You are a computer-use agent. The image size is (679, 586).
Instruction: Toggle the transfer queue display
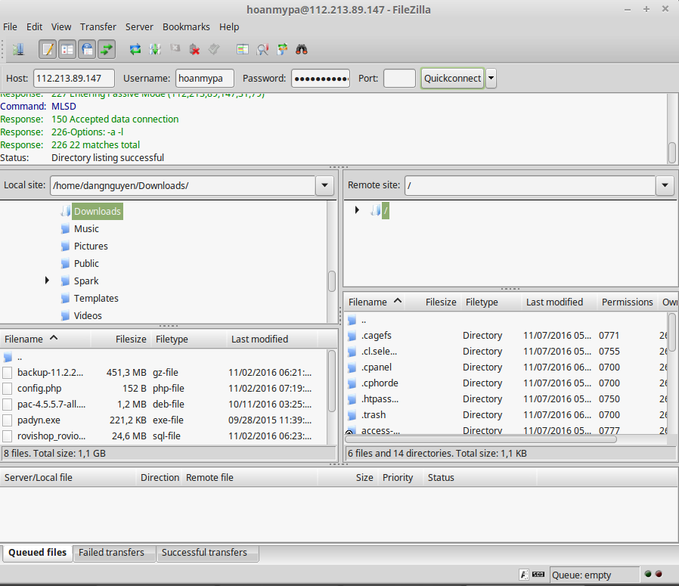(107, 49)
